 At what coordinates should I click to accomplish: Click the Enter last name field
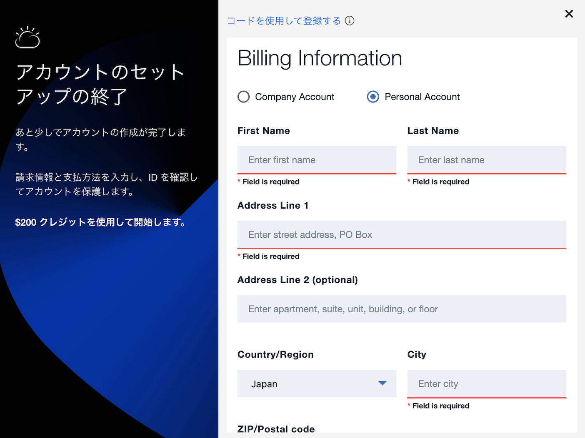pos(487,159)
